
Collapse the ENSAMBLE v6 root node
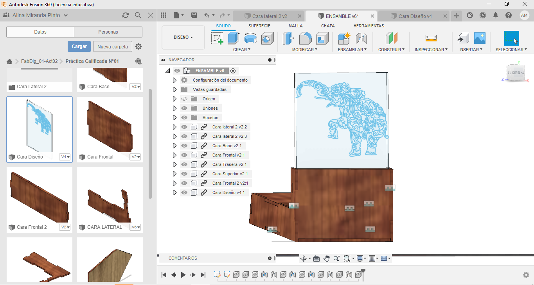pos(167,71)
